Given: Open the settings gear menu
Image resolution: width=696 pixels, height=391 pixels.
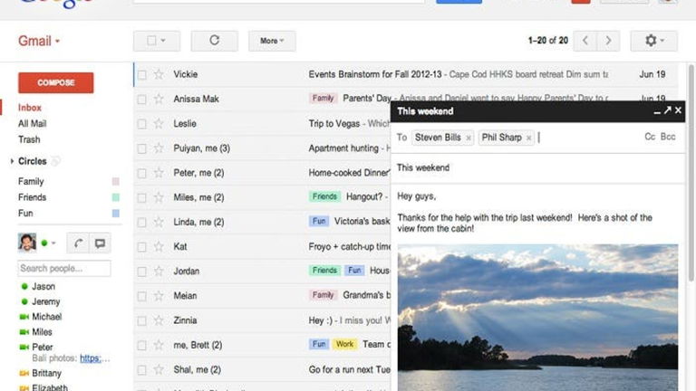Looking at the screenshot, I should pos(653,41).
